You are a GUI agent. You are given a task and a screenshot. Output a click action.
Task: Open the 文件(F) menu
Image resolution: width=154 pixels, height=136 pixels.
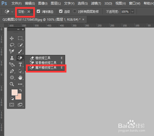pyautogui.click(x=17, y=4)
